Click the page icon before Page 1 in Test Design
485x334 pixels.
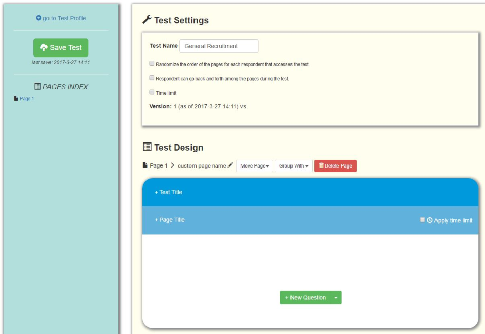(144, 165)
